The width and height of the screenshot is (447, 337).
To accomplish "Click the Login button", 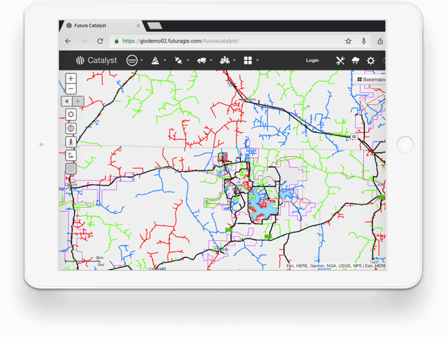I will (x=312, y=60).
